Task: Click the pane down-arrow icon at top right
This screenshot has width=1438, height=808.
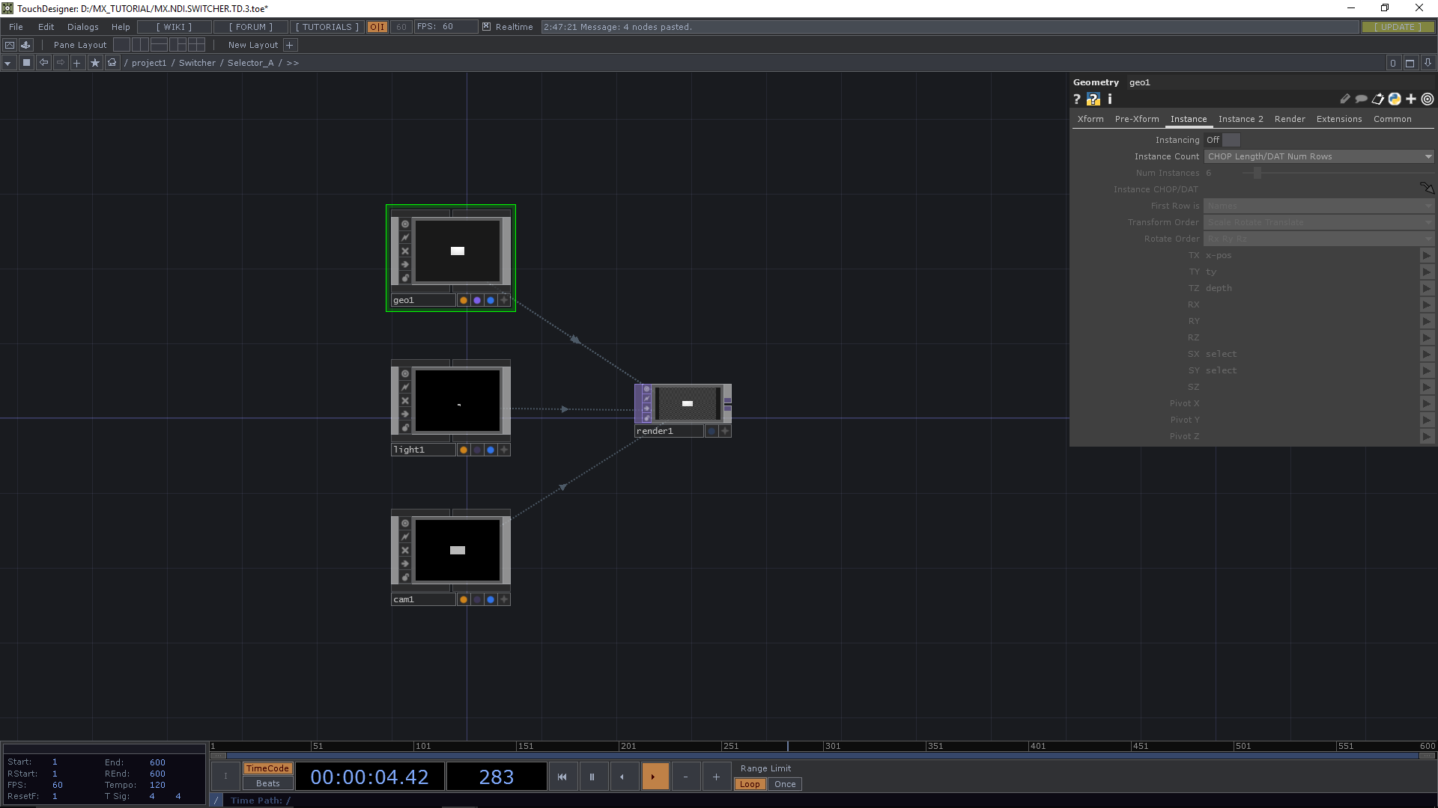Action: (x=1428, y=63)
